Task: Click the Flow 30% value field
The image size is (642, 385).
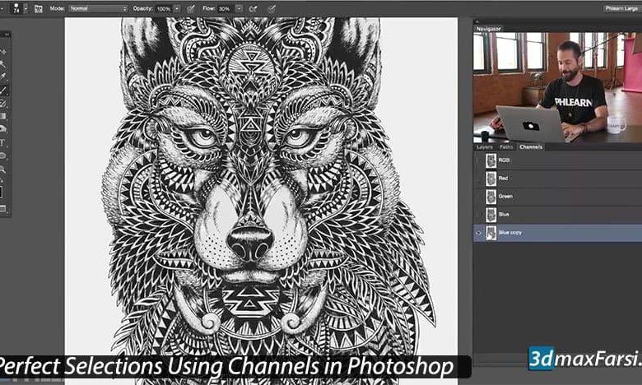Action: [x=226, y=8]
